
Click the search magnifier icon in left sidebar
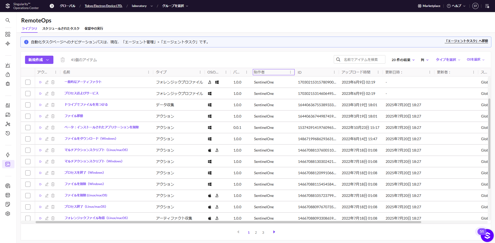(8, 20)
